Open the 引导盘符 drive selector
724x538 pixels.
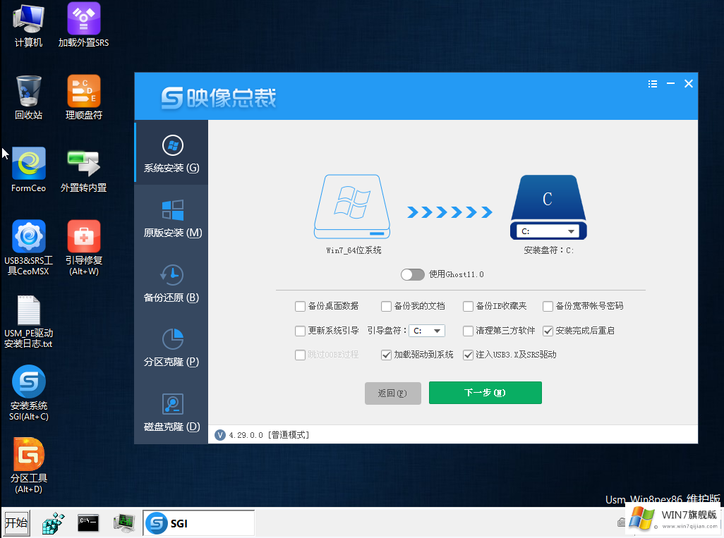point(426,331)
